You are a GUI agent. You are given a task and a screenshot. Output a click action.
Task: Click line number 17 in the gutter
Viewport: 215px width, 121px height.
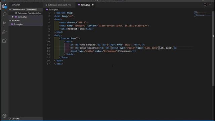click(48, 64)
